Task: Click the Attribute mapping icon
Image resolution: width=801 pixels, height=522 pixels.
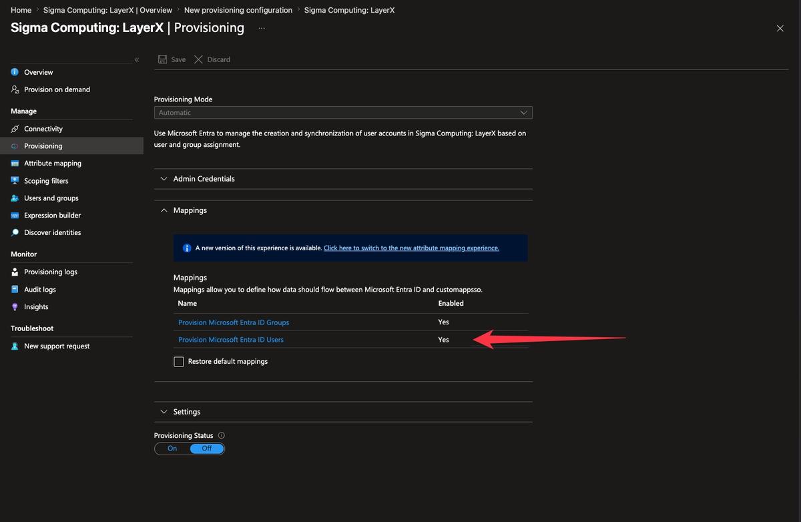Action: click(15, 164)
